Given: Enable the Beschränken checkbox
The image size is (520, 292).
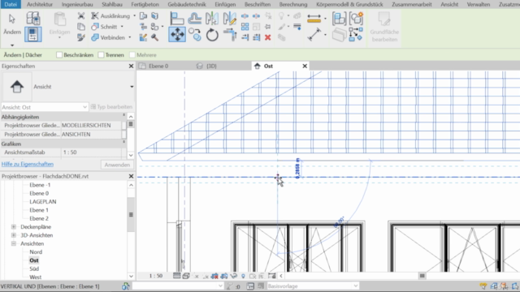Looking at the screenshot, I should [59, 55].
